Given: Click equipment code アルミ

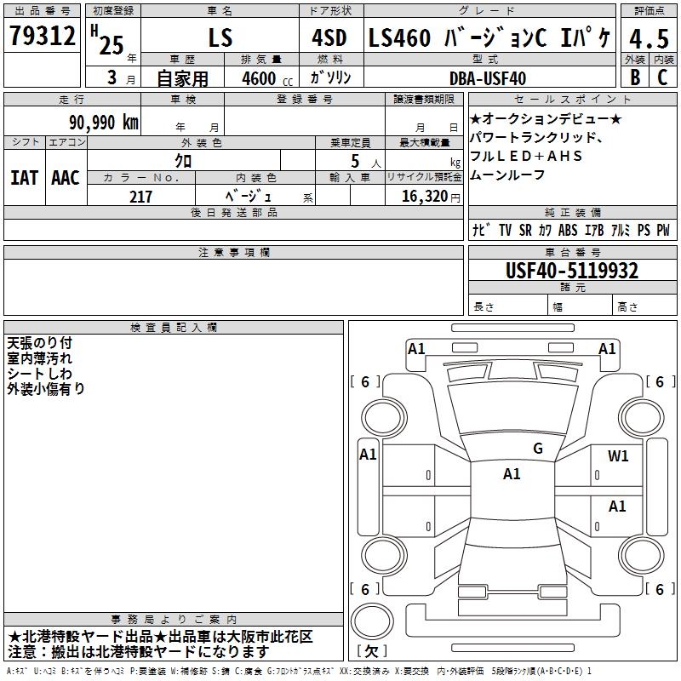Looking at the screenshot, I should tap(621, 230).
